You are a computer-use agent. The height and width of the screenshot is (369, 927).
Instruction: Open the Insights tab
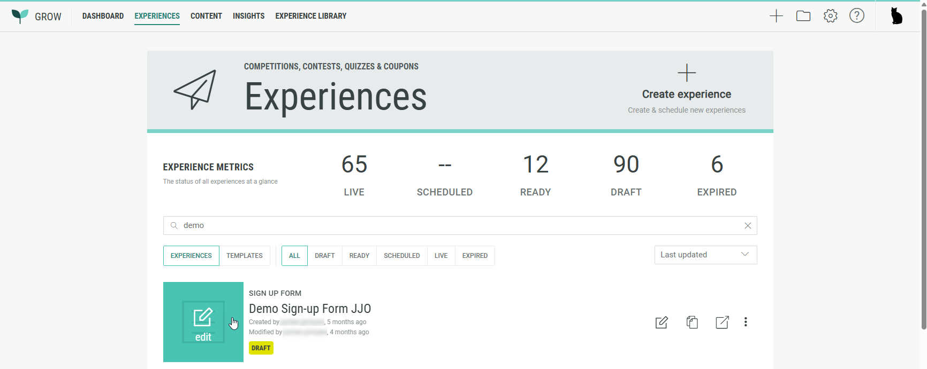point(248,16)
